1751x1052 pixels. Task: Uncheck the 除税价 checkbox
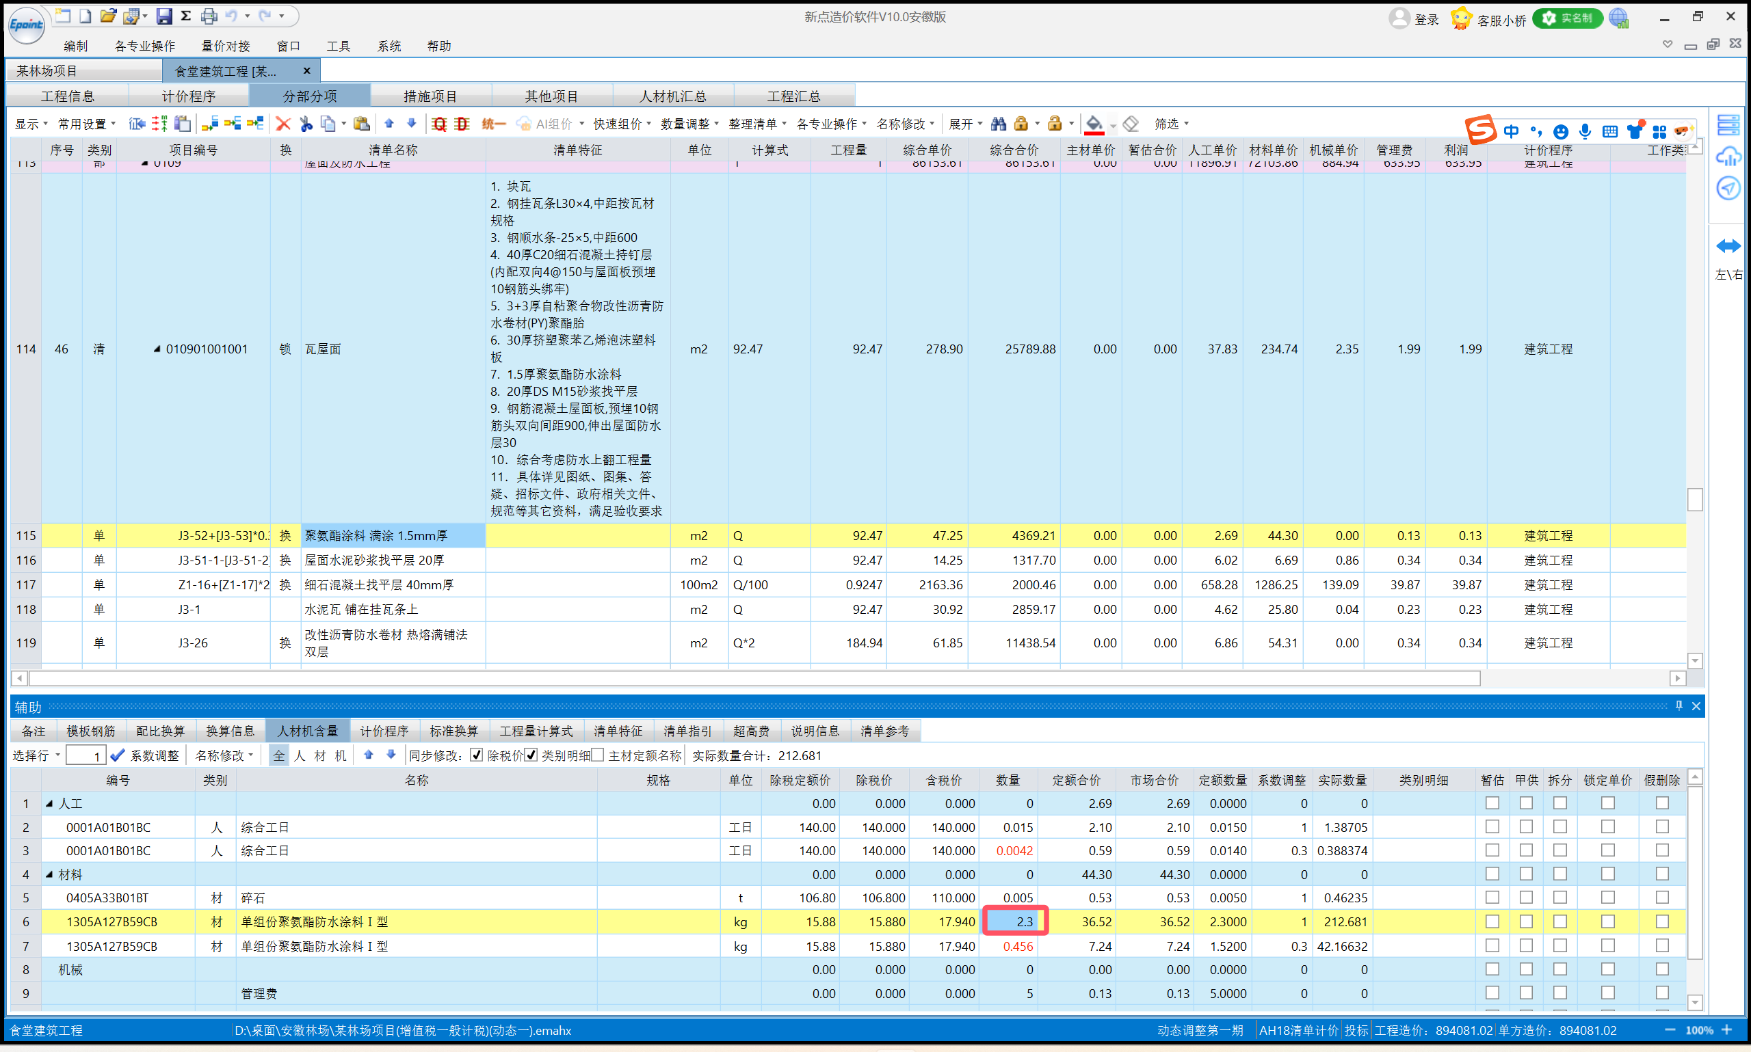coord(477,755)
